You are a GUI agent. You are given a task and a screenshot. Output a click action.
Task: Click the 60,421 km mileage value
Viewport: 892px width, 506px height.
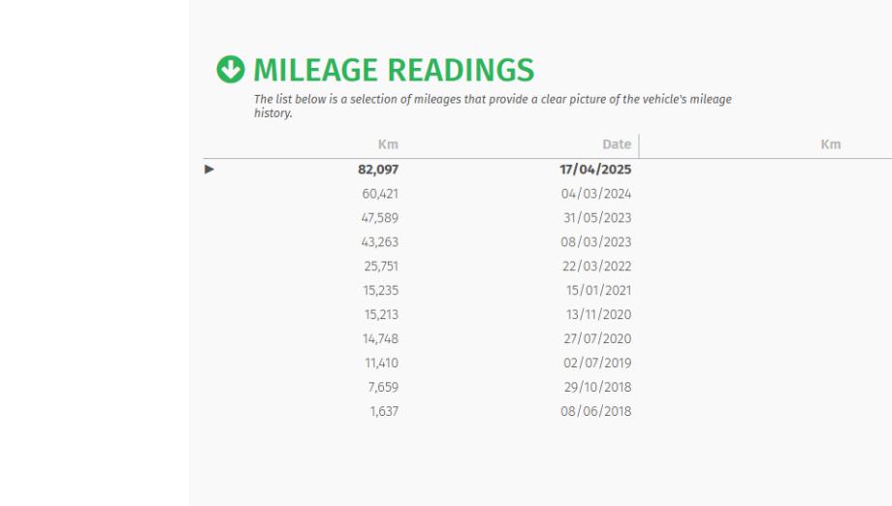tap(380, 194)
